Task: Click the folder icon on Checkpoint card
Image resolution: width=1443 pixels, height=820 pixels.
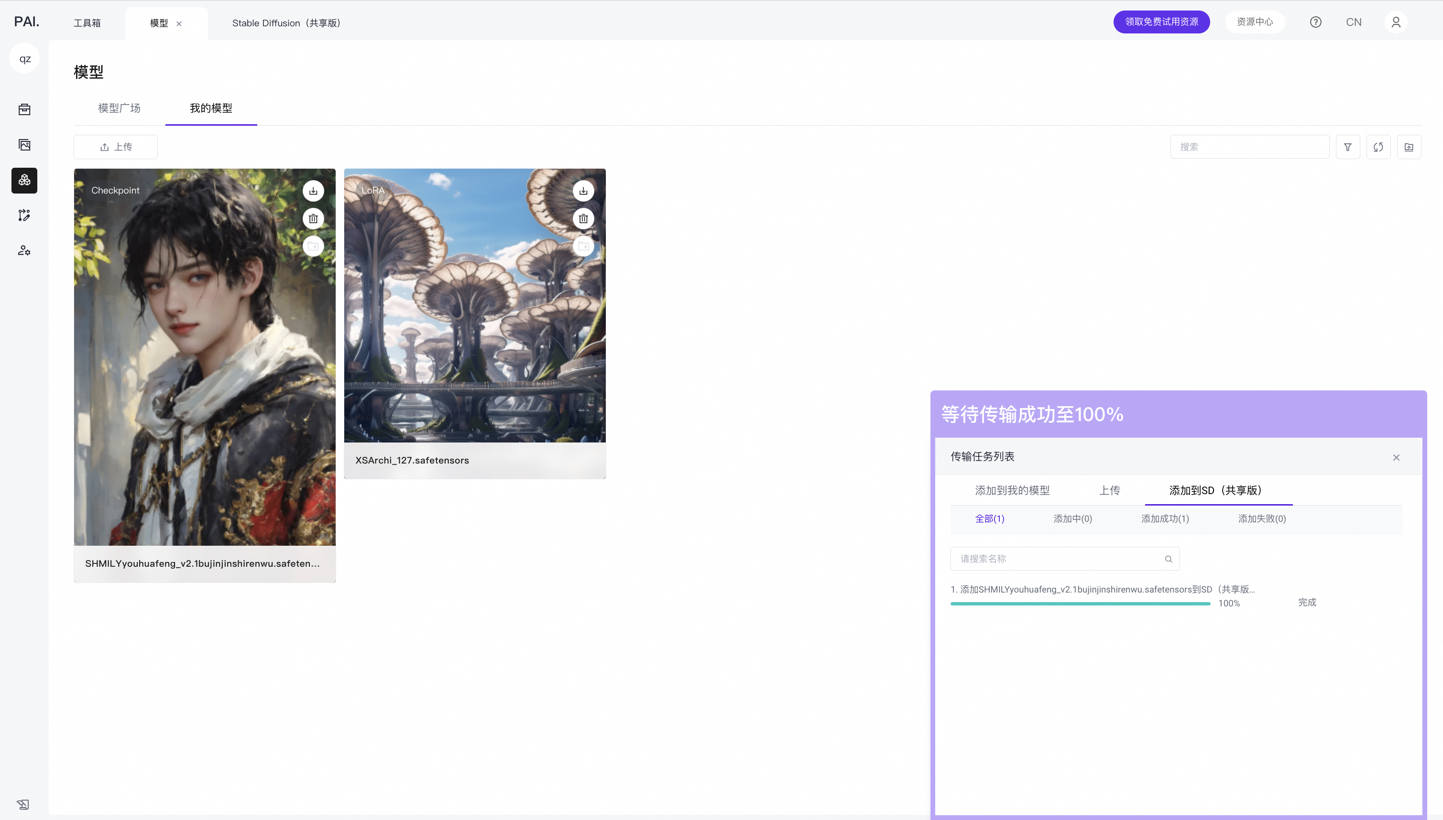Action: tap(313, 246)
